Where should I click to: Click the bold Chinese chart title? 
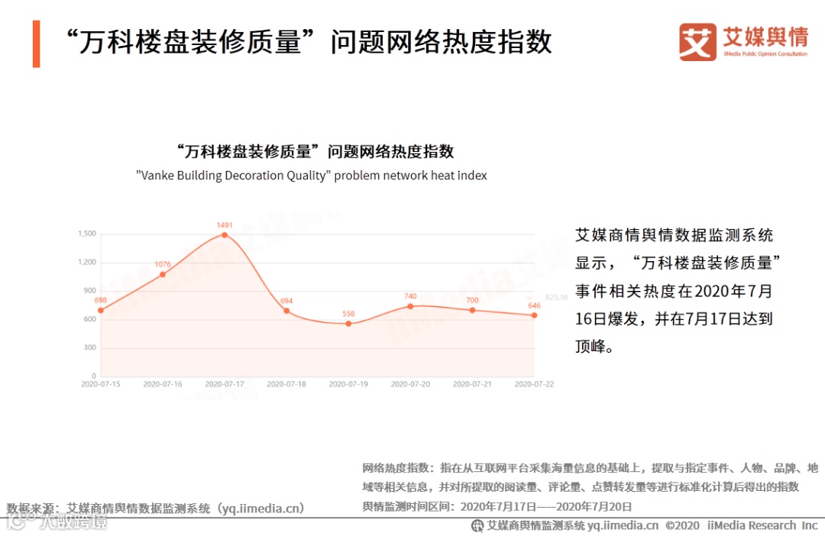(315, 151)
